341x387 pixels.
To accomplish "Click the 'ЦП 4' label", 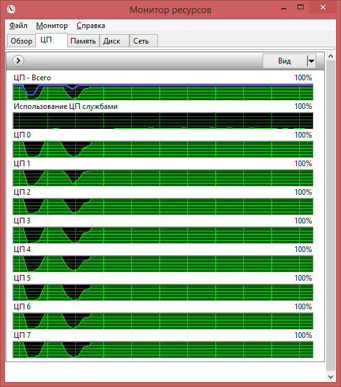I will pyautogui.click(x=22, y=249).
